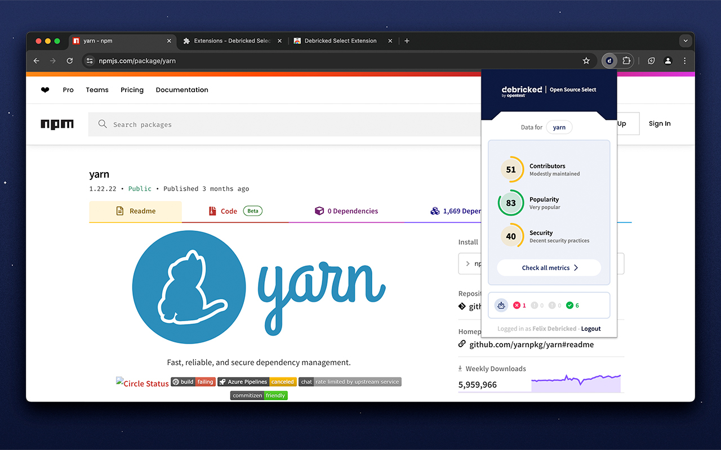
Task: Click the yarn package name chip
Action: [x=559, y=127]
